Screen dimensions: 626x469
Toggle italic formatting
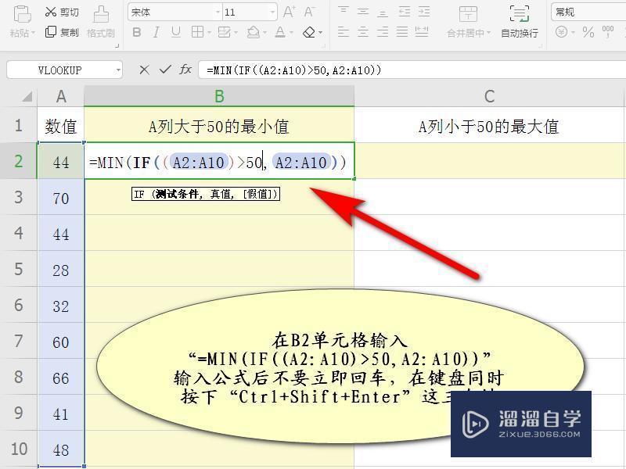coord(157,31)
